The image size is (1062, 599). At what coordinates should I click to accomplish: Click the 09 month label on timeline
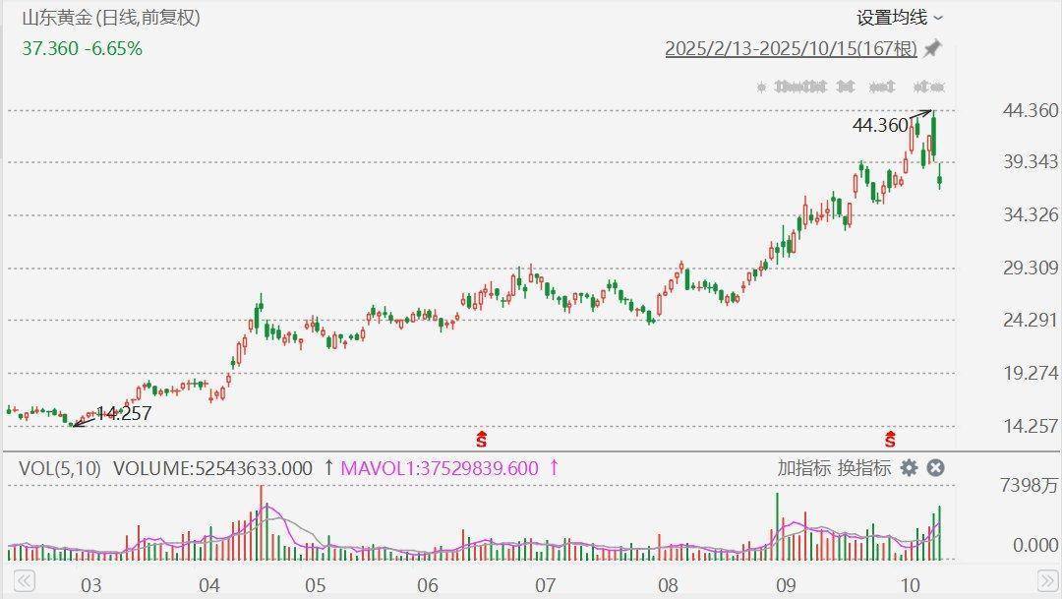pyautogui.click(x=783, y=586)
